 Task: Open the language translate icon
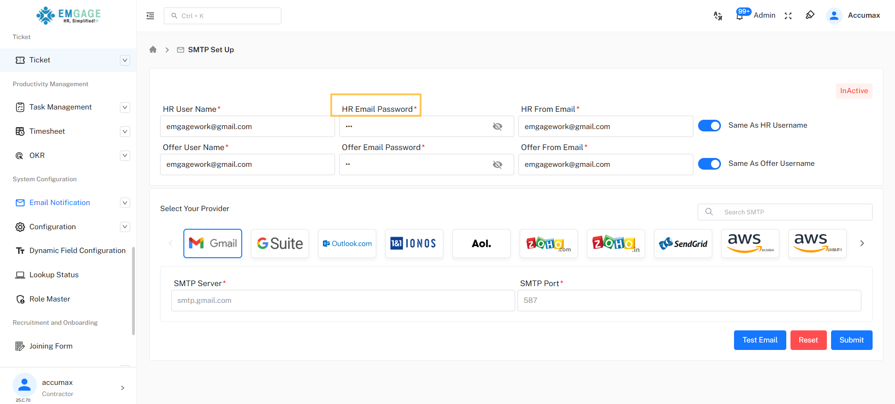point(718,16)
